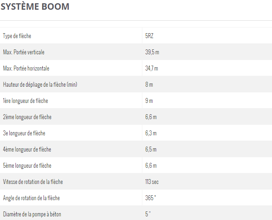Screen dimensions: 272x220
Task: Select 4ème longueur de flèche label
Action: (27, 150)
